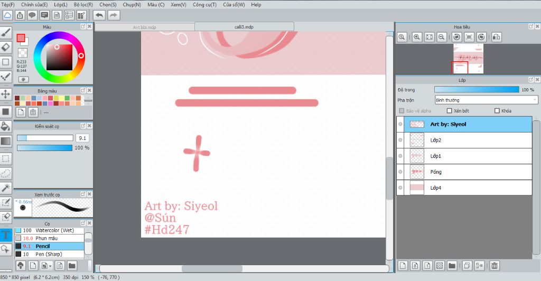Rotate canvas right in navigator panel
The image size is (541, 281).
click(482, 37)
